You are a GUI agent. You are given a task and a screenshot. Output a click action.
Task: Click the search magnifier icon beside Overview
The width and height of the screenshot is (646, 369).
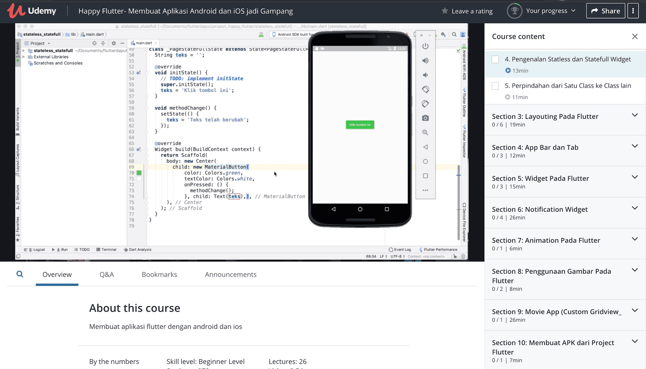[20, 274]
